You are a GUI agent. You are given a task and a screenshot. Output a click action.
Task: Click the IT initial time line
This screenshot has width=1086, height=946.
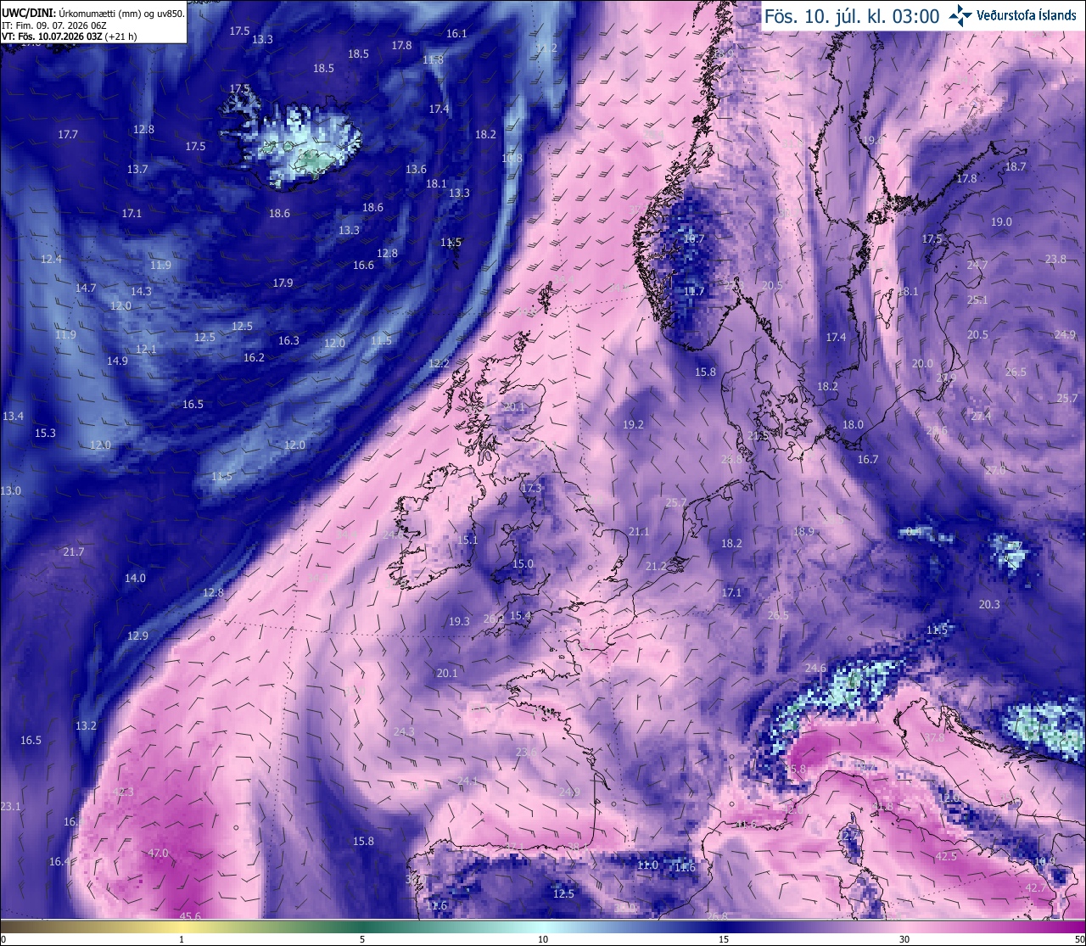[x=54, y=25]
